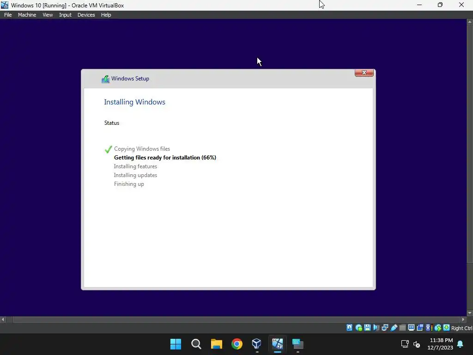Screen dimensions: 473x355
Task: Click the Windows Setup title icon
Action: pos(105,79)
